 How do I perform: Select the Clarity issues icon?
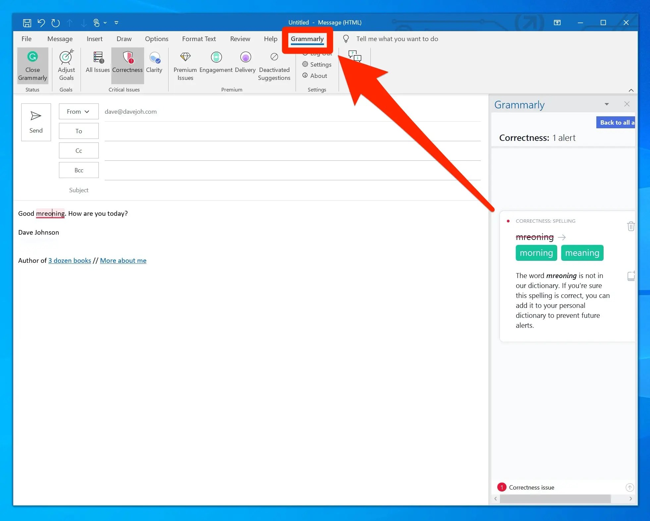click(x=154, y=58)
